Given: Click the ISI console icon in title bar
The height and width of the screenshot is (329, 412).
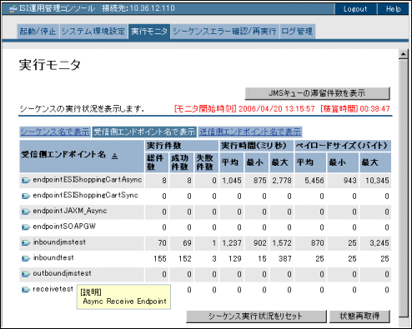Looking at the screenshot, I should (x=13, y=9).
